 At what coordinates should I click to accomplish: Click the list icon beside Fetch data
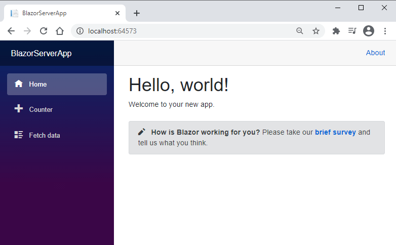18,135
